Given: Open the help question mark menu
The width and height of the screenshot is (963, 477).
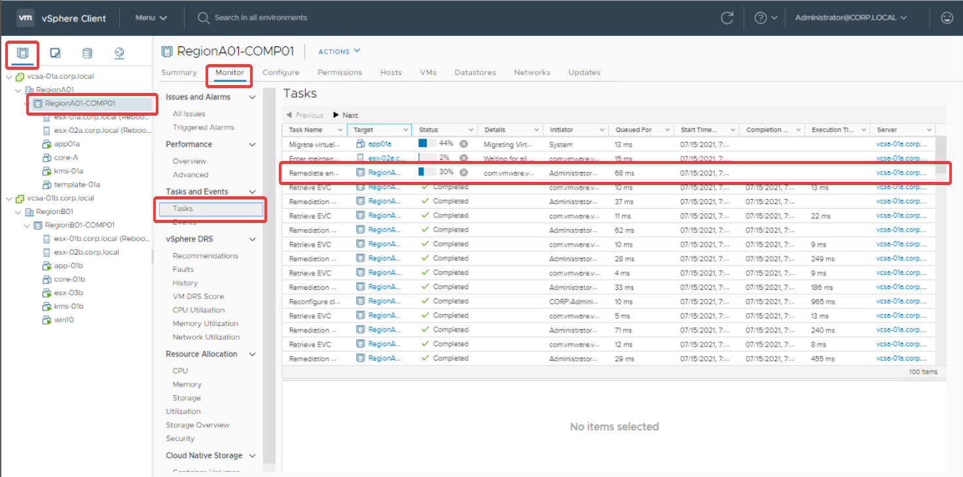Looking at the screenshot, I should (x=765, y=18).
